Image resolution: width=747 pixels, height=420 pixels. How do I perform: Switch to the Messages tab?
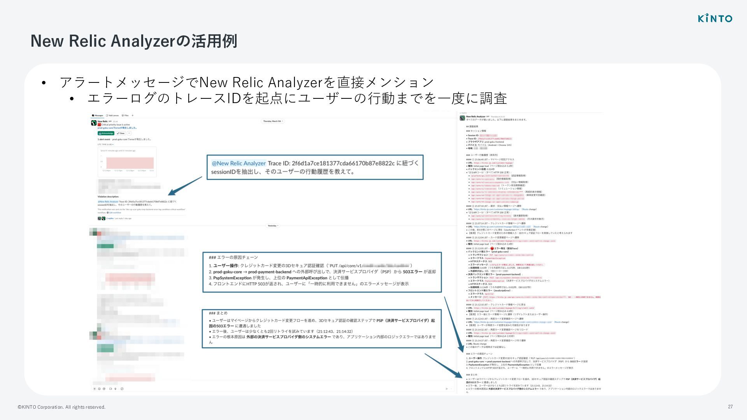pyautogui.click(x=98, y=115)
